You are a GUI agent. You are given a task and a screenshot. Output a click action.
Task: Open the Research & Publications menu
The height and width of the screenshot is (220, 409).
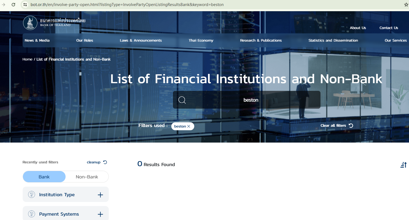click(261, 40)
